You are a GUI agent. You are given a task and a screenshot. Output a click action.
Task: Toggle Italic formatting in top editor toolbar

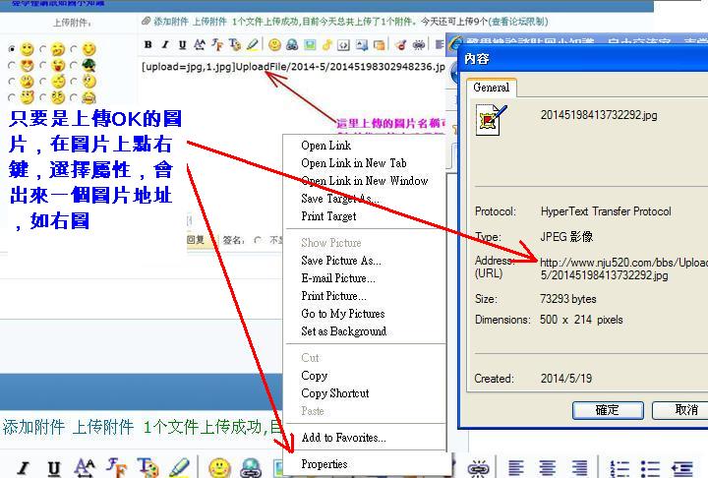(164, 44)
